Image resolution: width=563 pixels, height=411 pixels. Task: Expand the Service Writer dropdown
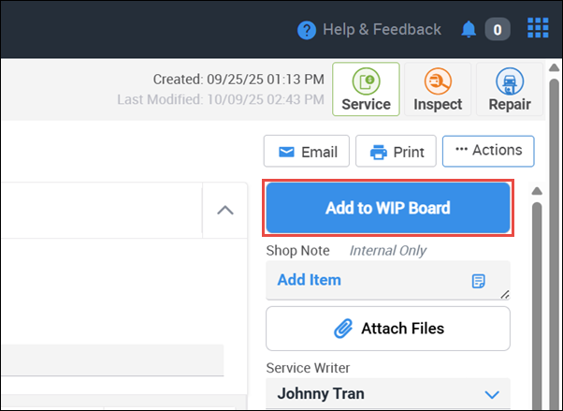click(x=492, y=394)
